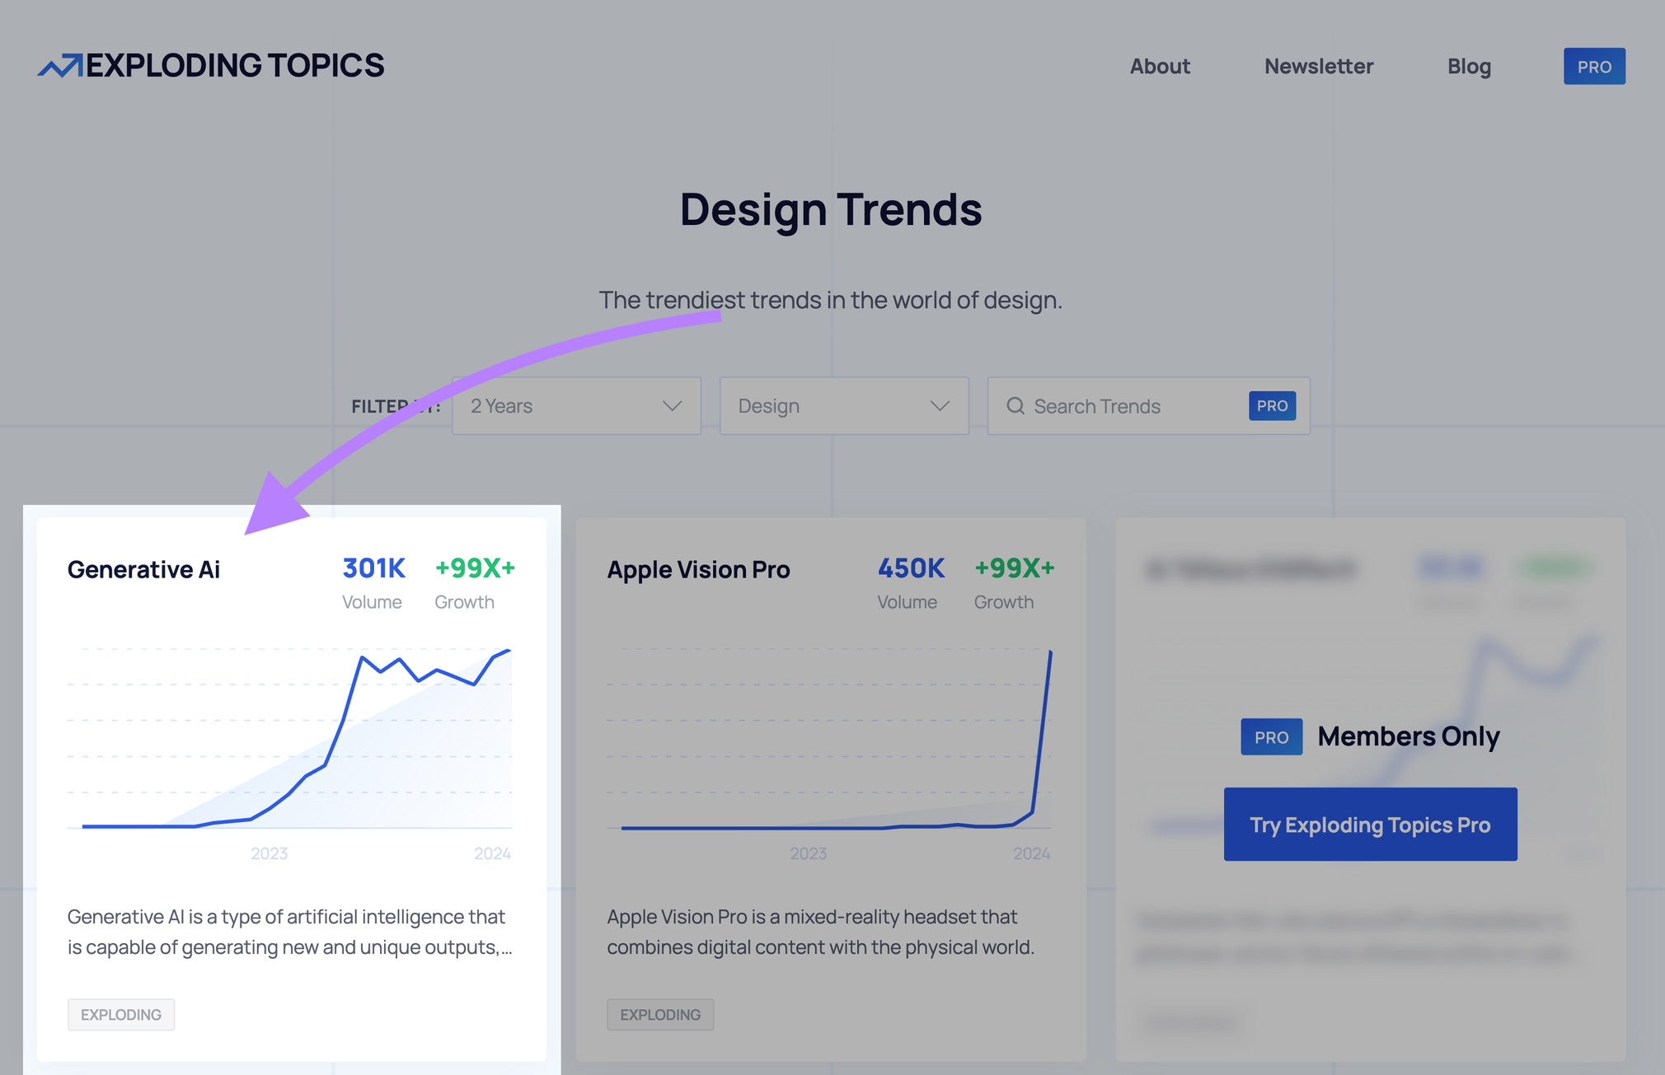The image size is (1665, 1075).
Task: Click the PRO Members Only badge icon
Action: pyautogui.click(x=1271, y=736)
